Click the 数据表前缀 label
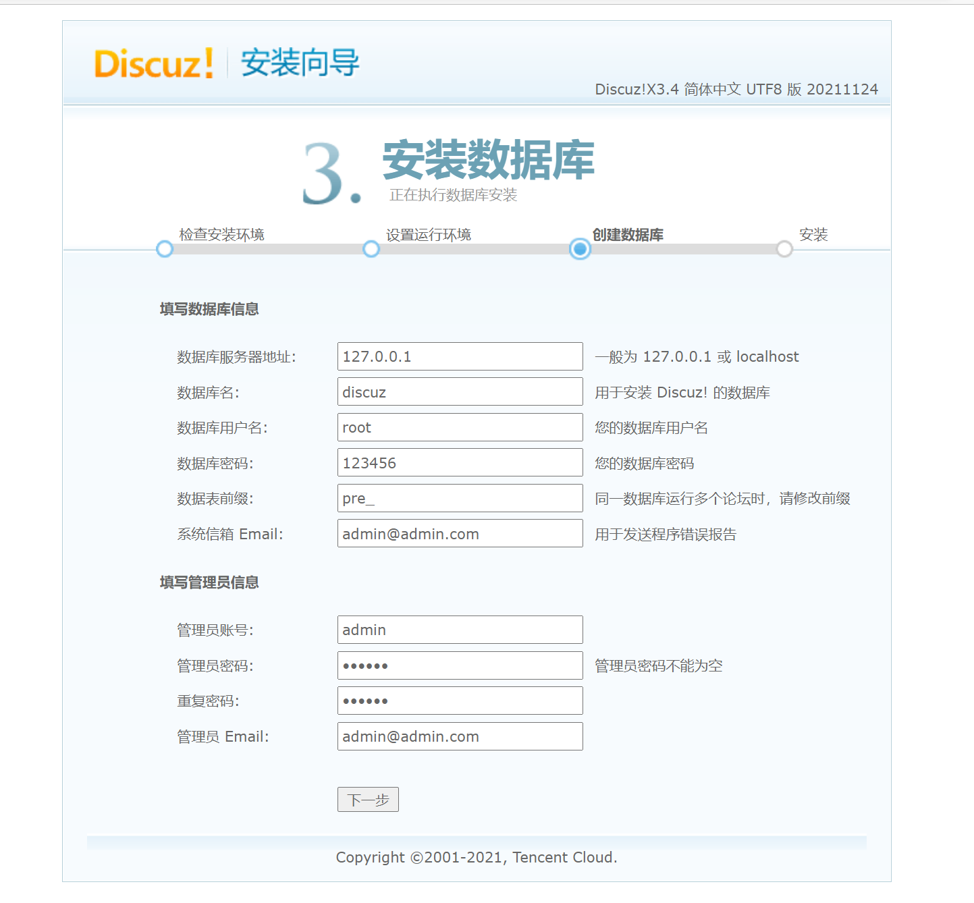This screenshot has width=974, height=903. point(215,499)
